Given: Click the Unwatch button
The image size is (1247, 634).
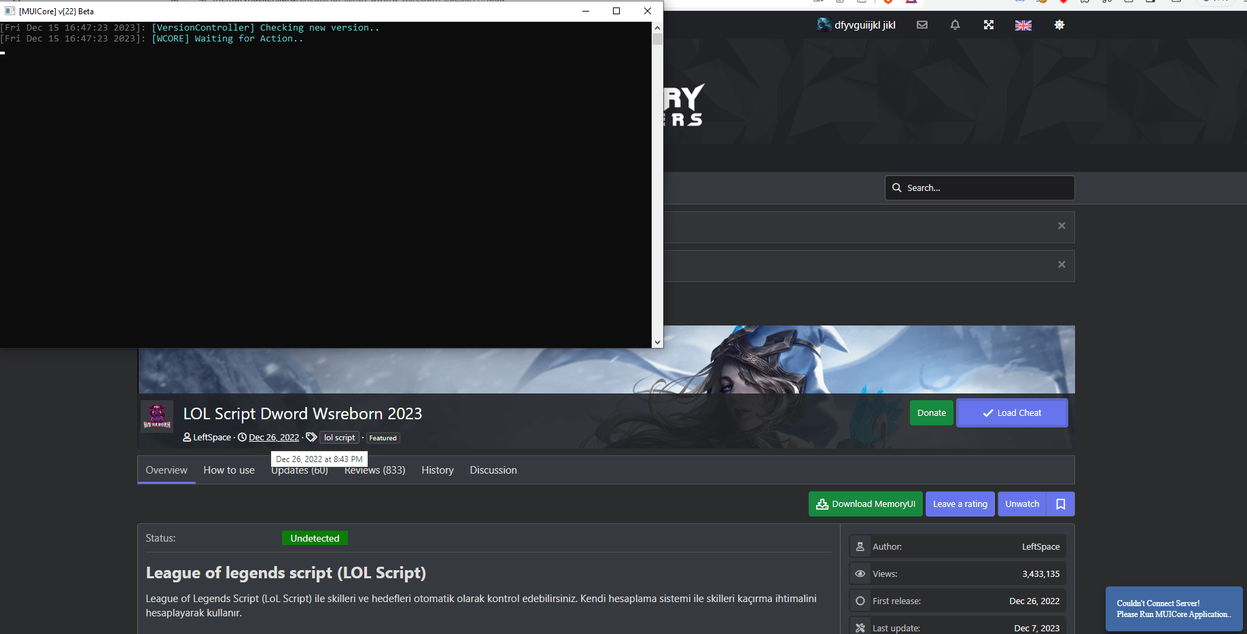Looking at the screenshot, I should click(1022, 504).
